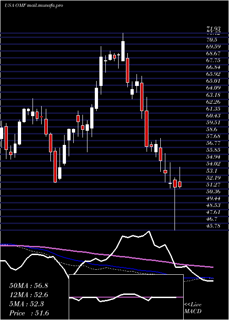Click the 48.53 price axis label
The height and width of the screenshot is (320, 229).
point(214,206)
